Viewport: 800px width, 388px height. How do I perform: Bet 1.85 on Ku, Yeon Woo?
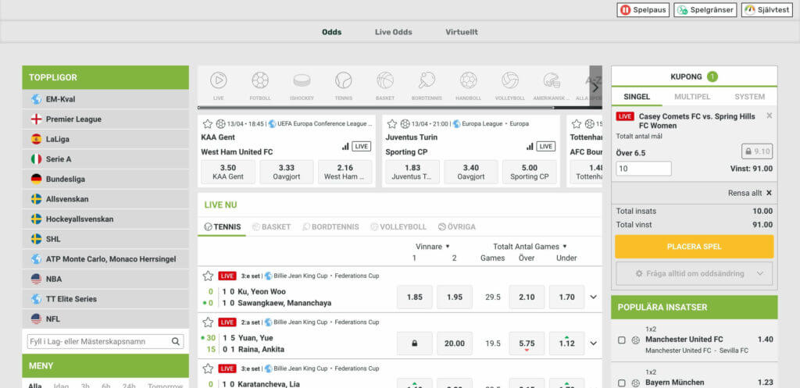[x=414, y=297]
